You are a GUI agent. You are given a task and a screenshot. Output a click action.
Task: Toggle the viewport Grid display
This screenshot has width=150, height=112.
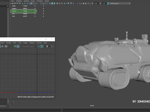pyautogui.click(x=31, y=3)
